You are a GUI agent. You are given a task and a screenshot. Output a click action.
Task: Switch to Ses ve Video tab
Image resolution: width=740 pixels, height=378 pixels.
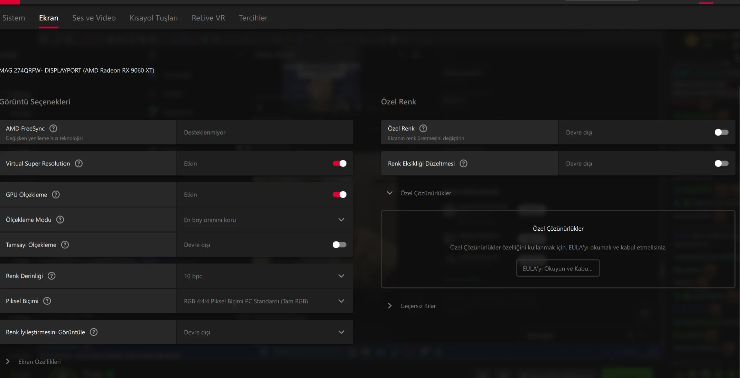click(94, 18)
